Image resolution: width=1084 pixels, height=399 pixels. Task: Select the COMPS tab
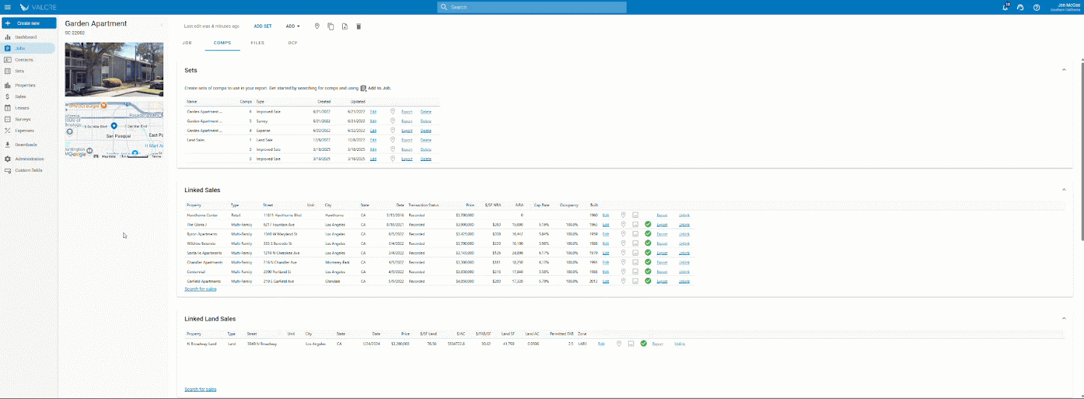coord(222,43)
